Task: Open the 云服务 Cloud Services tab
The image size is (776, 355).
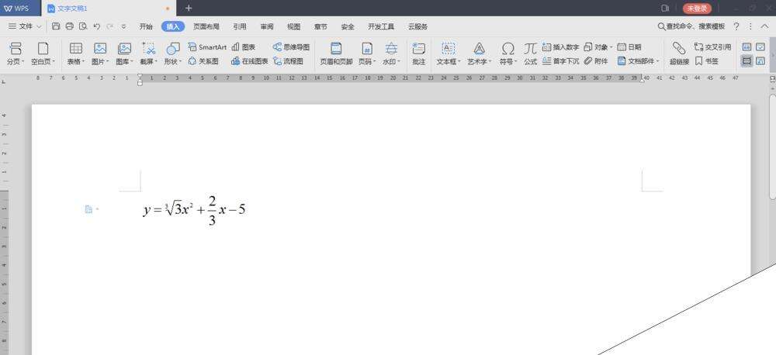Action: 417,26
